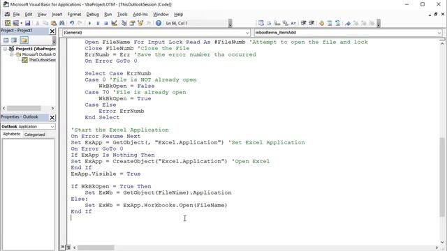Click the Toolbox icon
Viewport: 447px width, 251px height.
148,23
